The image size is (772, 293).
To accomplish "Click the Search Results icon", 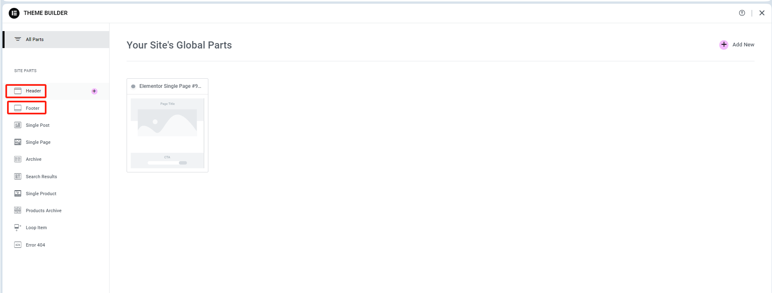I will [x=18, y=177].
